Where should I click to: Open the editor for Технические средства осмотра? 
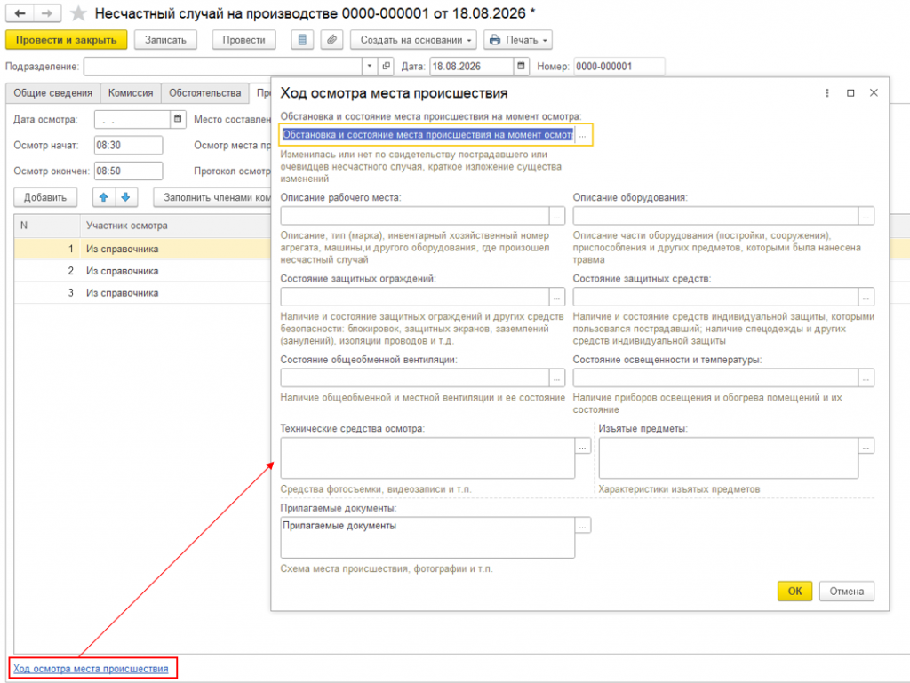[583, 446]
